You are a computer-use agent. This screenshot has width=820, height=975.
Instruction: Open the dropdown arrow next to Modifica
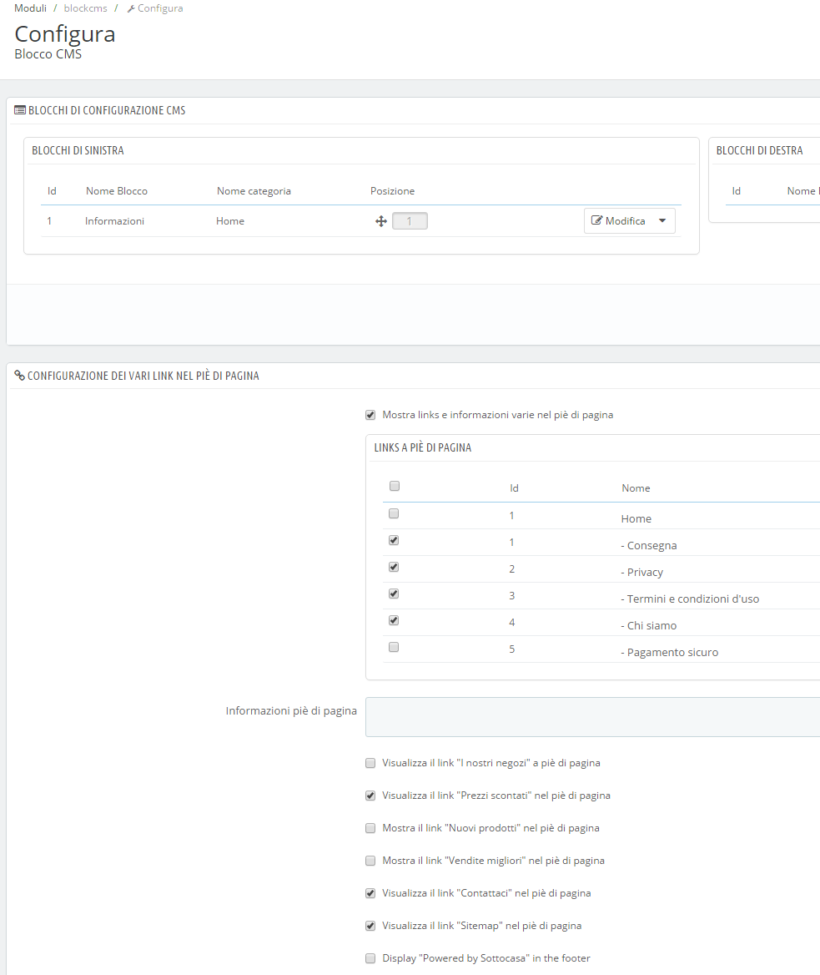tap(662, 220)
